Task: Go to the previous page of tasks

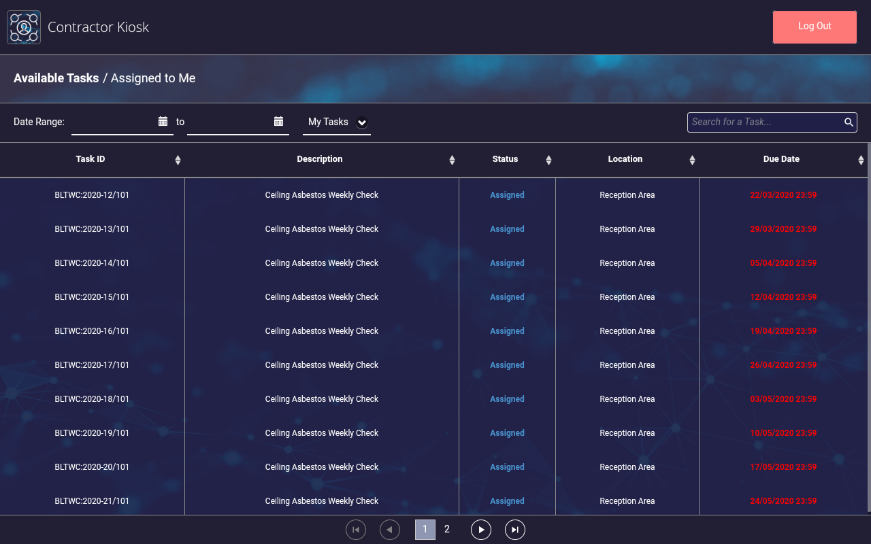Action: [390, 530]
